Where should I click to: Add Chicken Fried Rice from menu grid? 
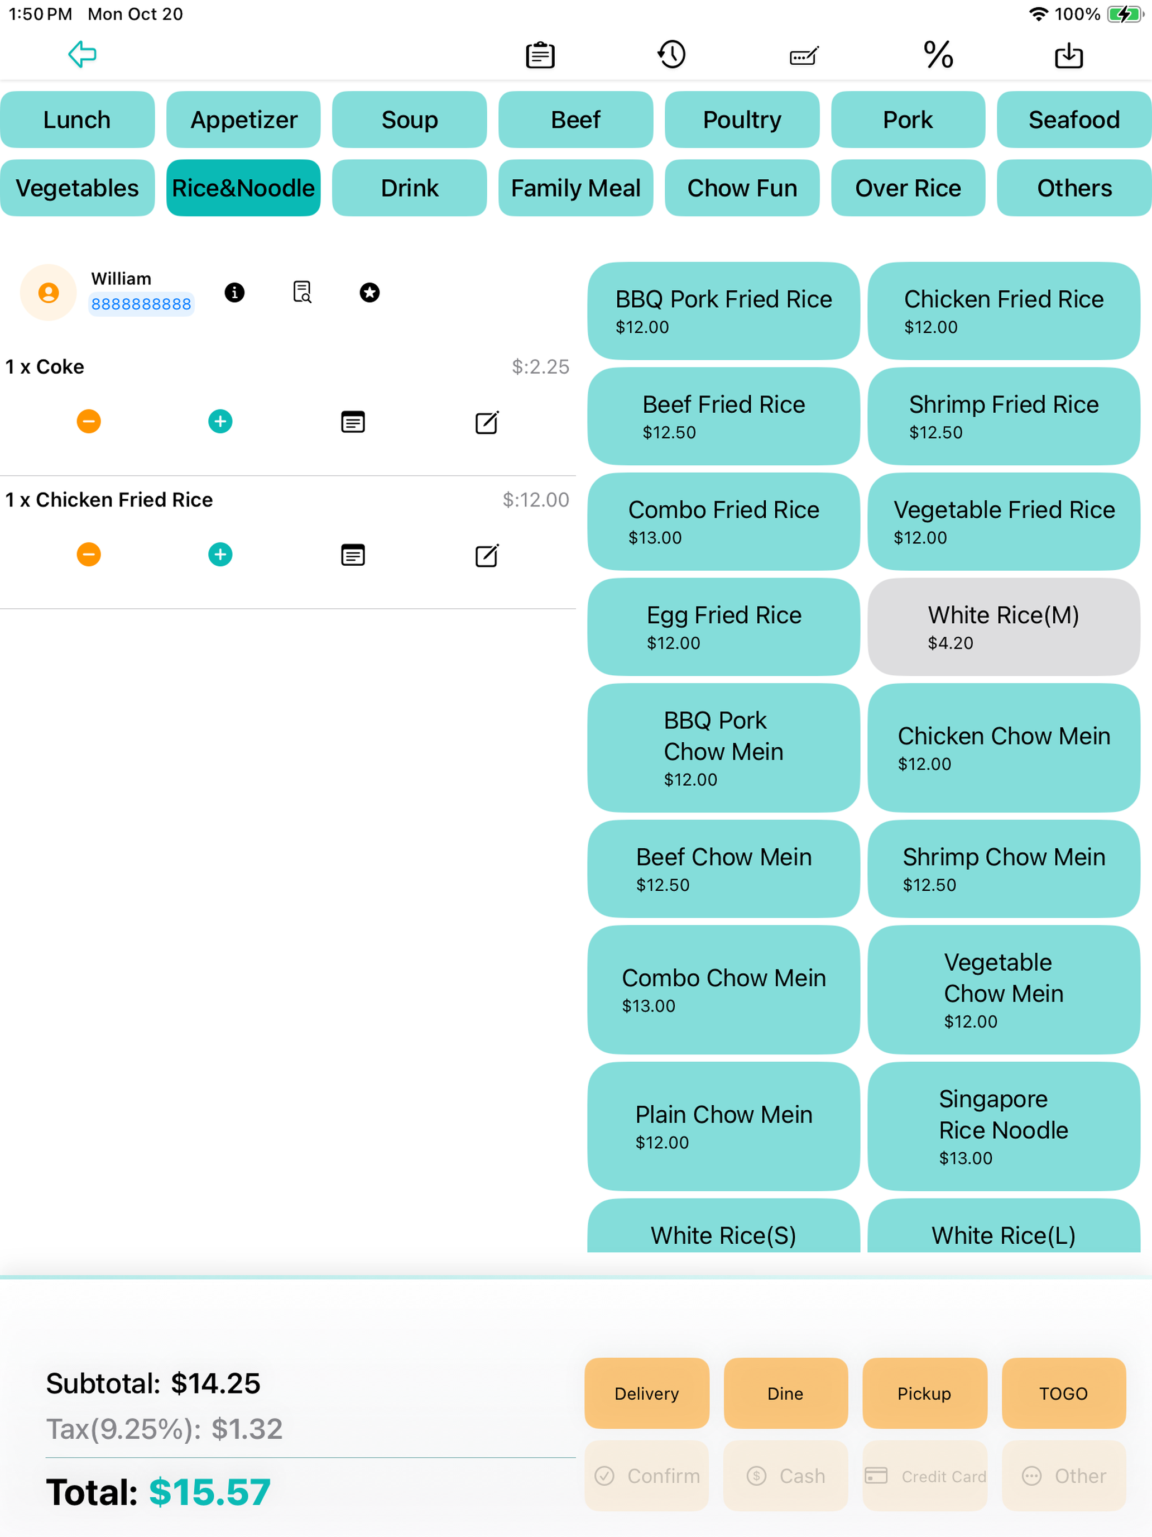(x=1004, y=311)
